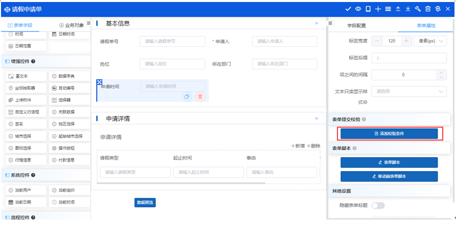This screenshot has height=226, width=456.
Task: Select the 自动编号 control
Action: click(69, 88)
